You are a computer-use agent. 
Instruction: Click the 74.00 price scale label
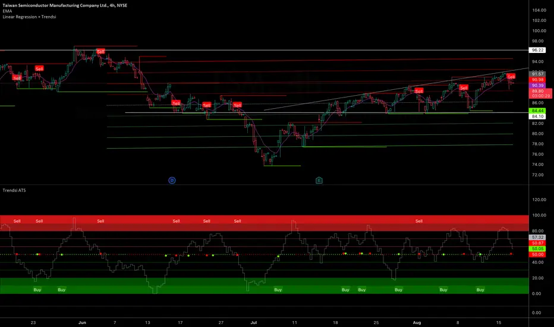tap(538, 164)
